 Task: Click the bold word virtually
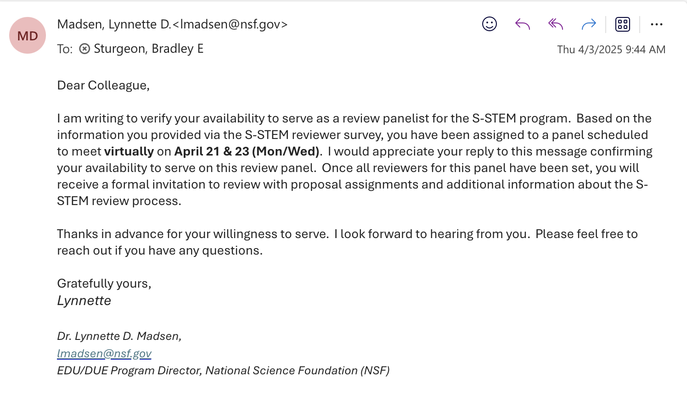click(x=129, y=151)
